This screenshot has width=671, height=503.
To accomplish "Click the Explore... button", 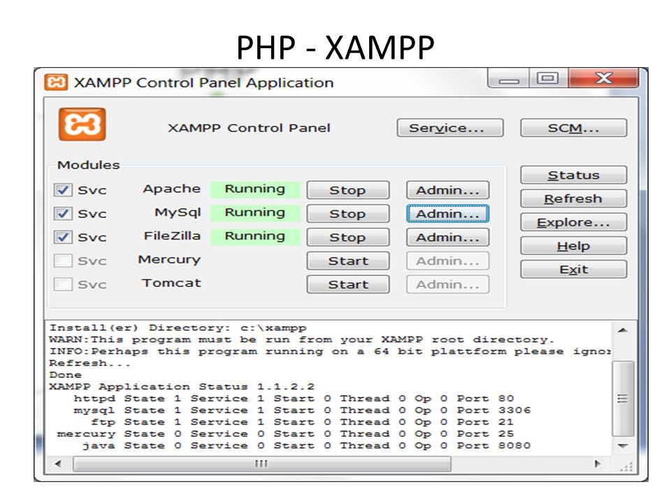I will 573,222.
